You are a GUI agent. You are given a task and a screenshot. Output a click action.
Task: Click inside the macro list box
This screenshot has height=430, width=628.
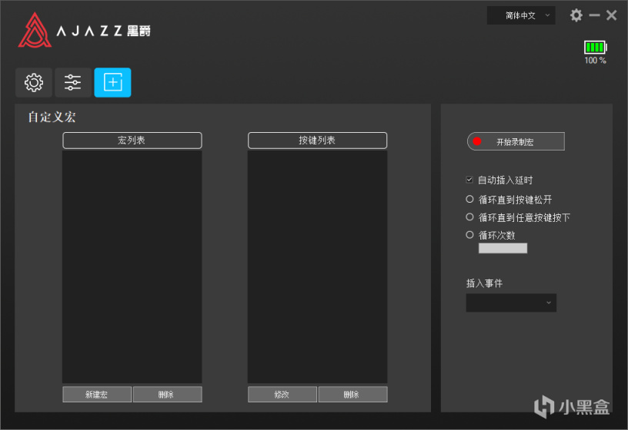132,266
